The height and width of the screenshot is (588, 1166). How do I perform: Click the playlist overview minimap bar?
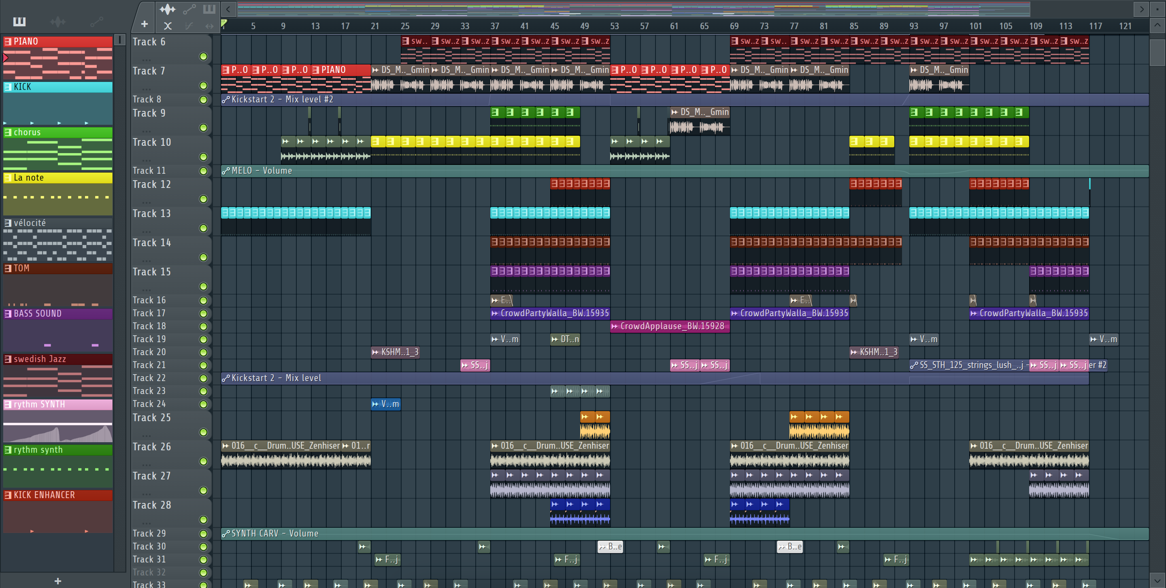[634, 9]
